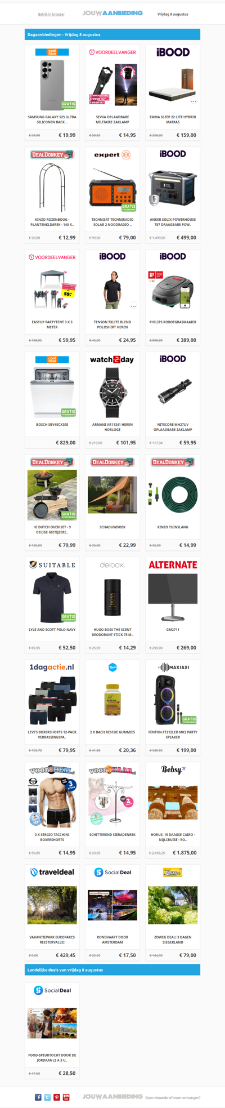Open the Twitter icon in footer

pyautogui.click(x=47, y=1097)
